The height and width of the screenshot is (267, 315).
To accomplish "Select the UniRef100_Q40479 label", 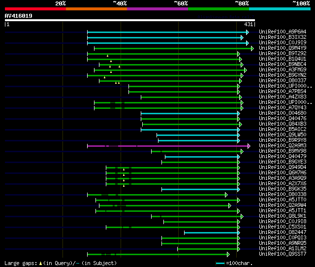I will [283, 157].
